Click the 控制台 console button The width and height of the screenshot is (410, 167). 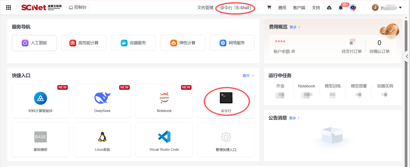click(78, 7)
